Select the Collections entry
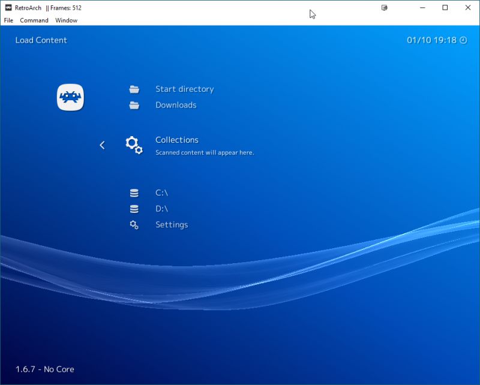This screenshot has width=480, height=385. coord(177,139)
